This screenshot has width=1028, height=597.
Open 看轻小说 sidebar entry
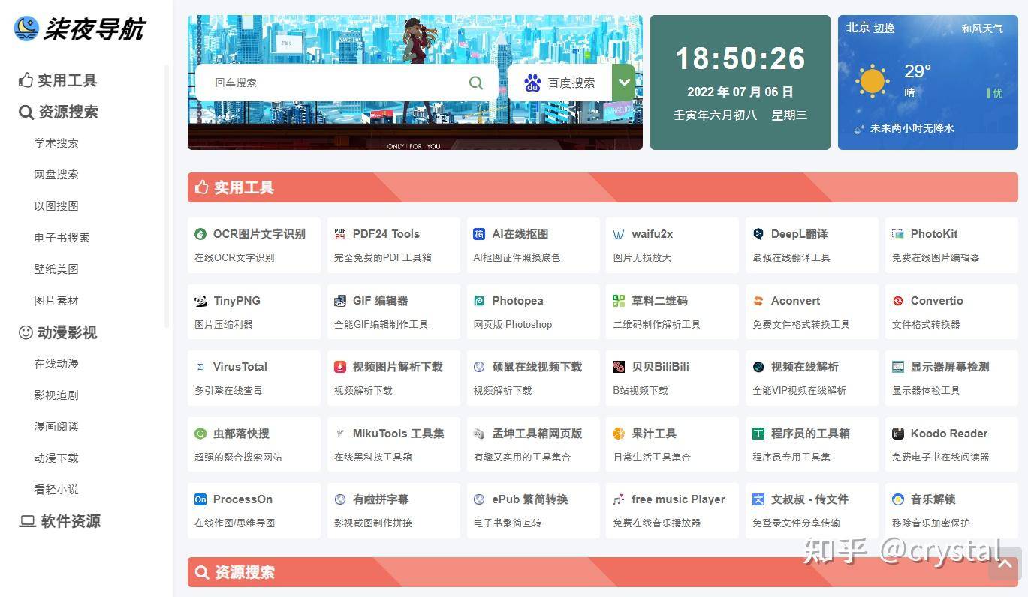click(x=56, y=490)
